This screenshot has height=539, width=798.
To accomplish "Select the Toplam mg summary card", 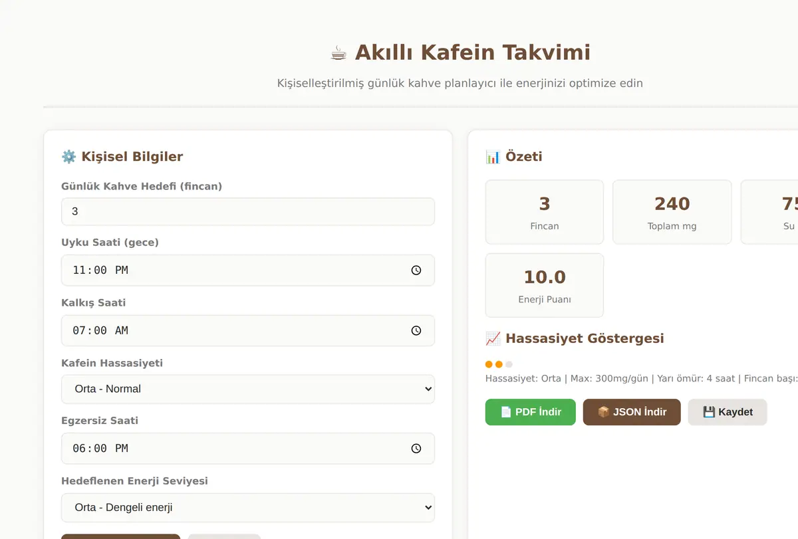I will coord(672,212).
